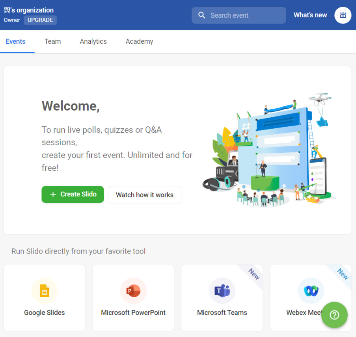Click the welcome illustration image

pyautogui.click(x=269, y=150)
